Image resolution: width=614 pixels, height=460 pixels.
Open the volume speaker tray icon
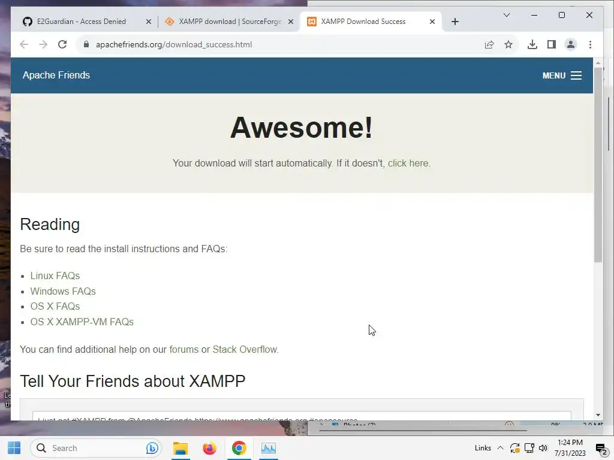coord(543,448)
